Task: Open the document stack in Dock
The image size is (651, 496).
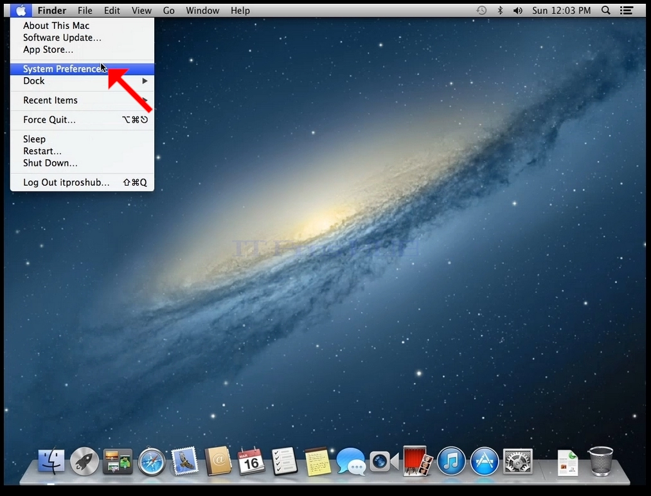Action: click(x=568, y=463)
